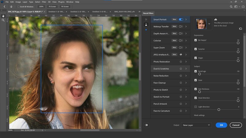Expand Smart Portrait filter chevron
This screenshot has height=138, width=246.
186,19
